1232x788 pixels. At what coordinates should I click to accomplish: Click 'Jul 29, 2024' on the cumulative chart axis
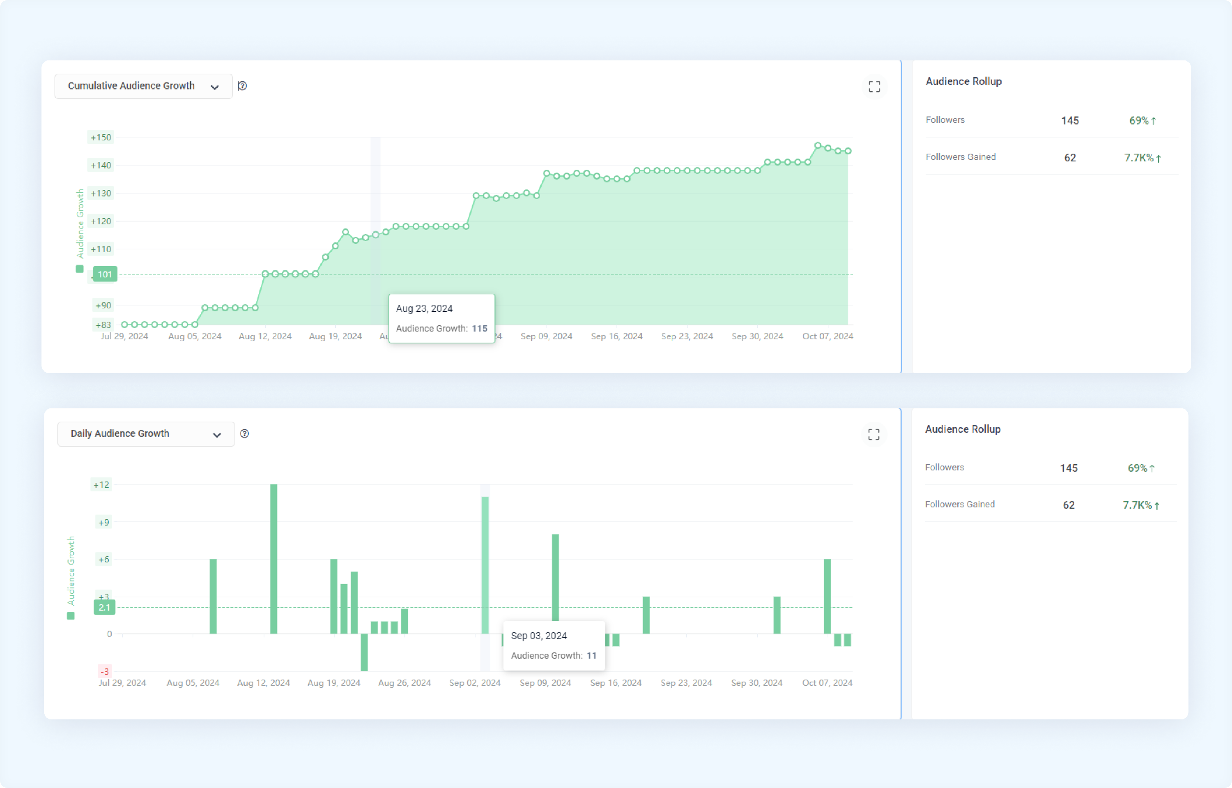(124, 336)
